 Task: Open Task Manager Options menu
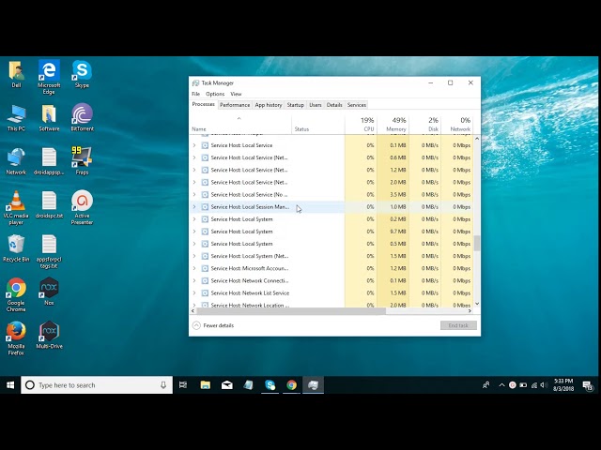(215, 94)
